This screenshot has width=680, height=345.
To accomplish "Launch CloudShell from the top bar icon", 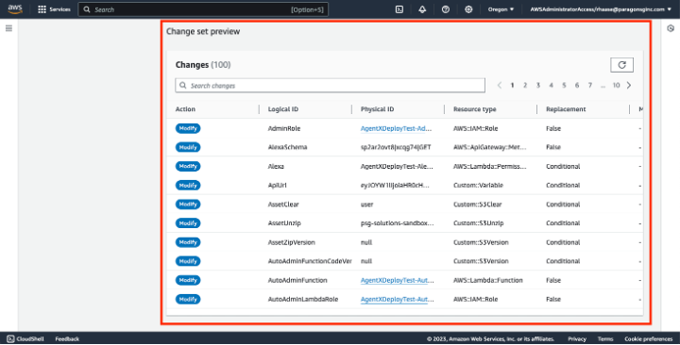I will [x=399, y=9].
